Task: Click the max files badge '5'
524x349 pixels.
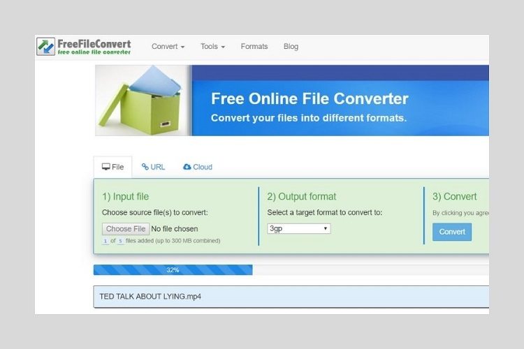Action: click(x=120, y=241)
